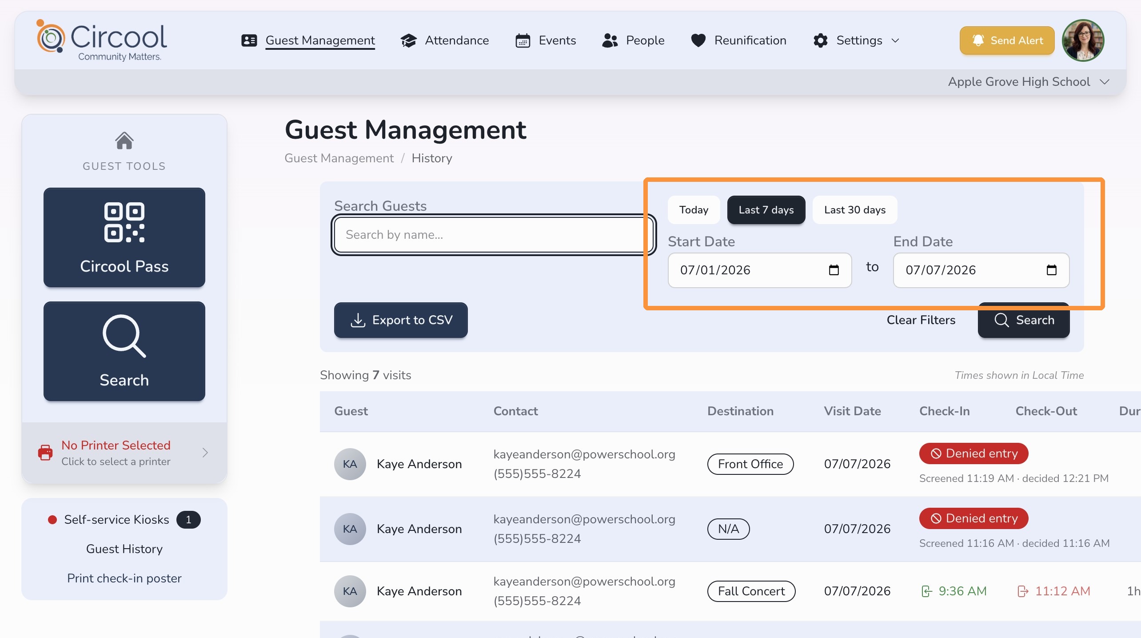Screen dimensions: 1141x638
Task: Click the History breadcrumb text
Action: pos(431,158)
